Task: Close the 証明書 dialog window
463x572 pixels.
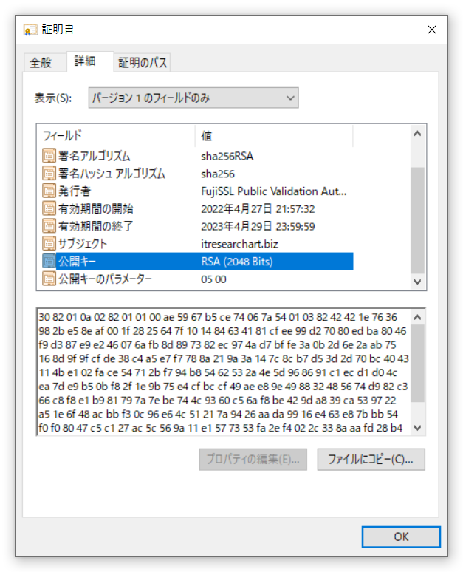Action: pos(432,30)
